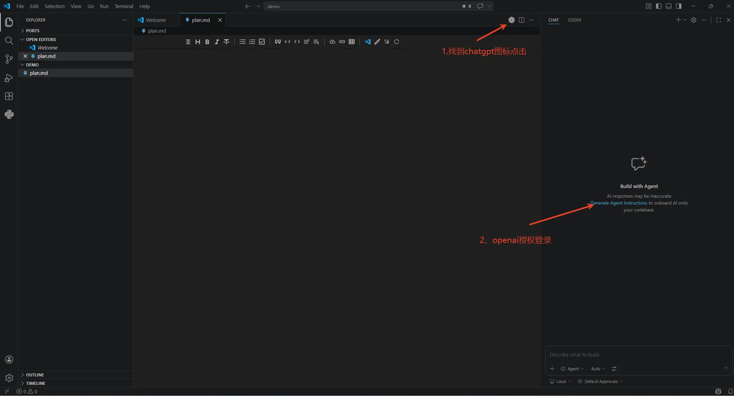
Task: Open the Terminal menu
Action: point(124,6)
